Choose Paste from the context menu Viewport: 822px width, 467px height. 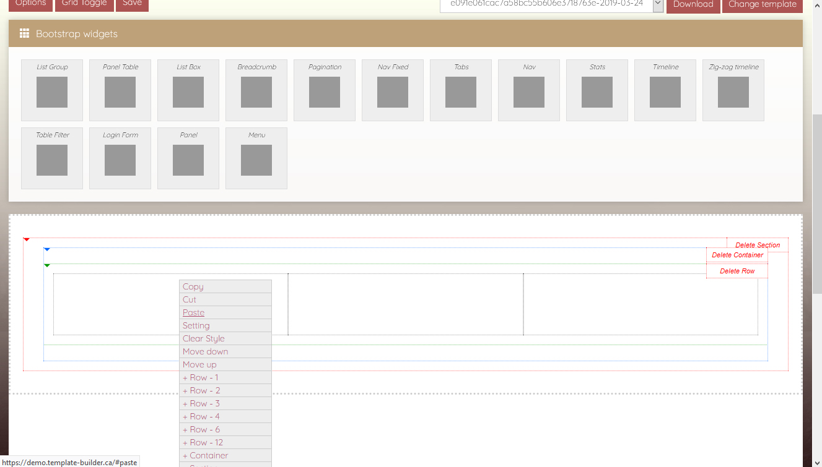tap(194, 313)
